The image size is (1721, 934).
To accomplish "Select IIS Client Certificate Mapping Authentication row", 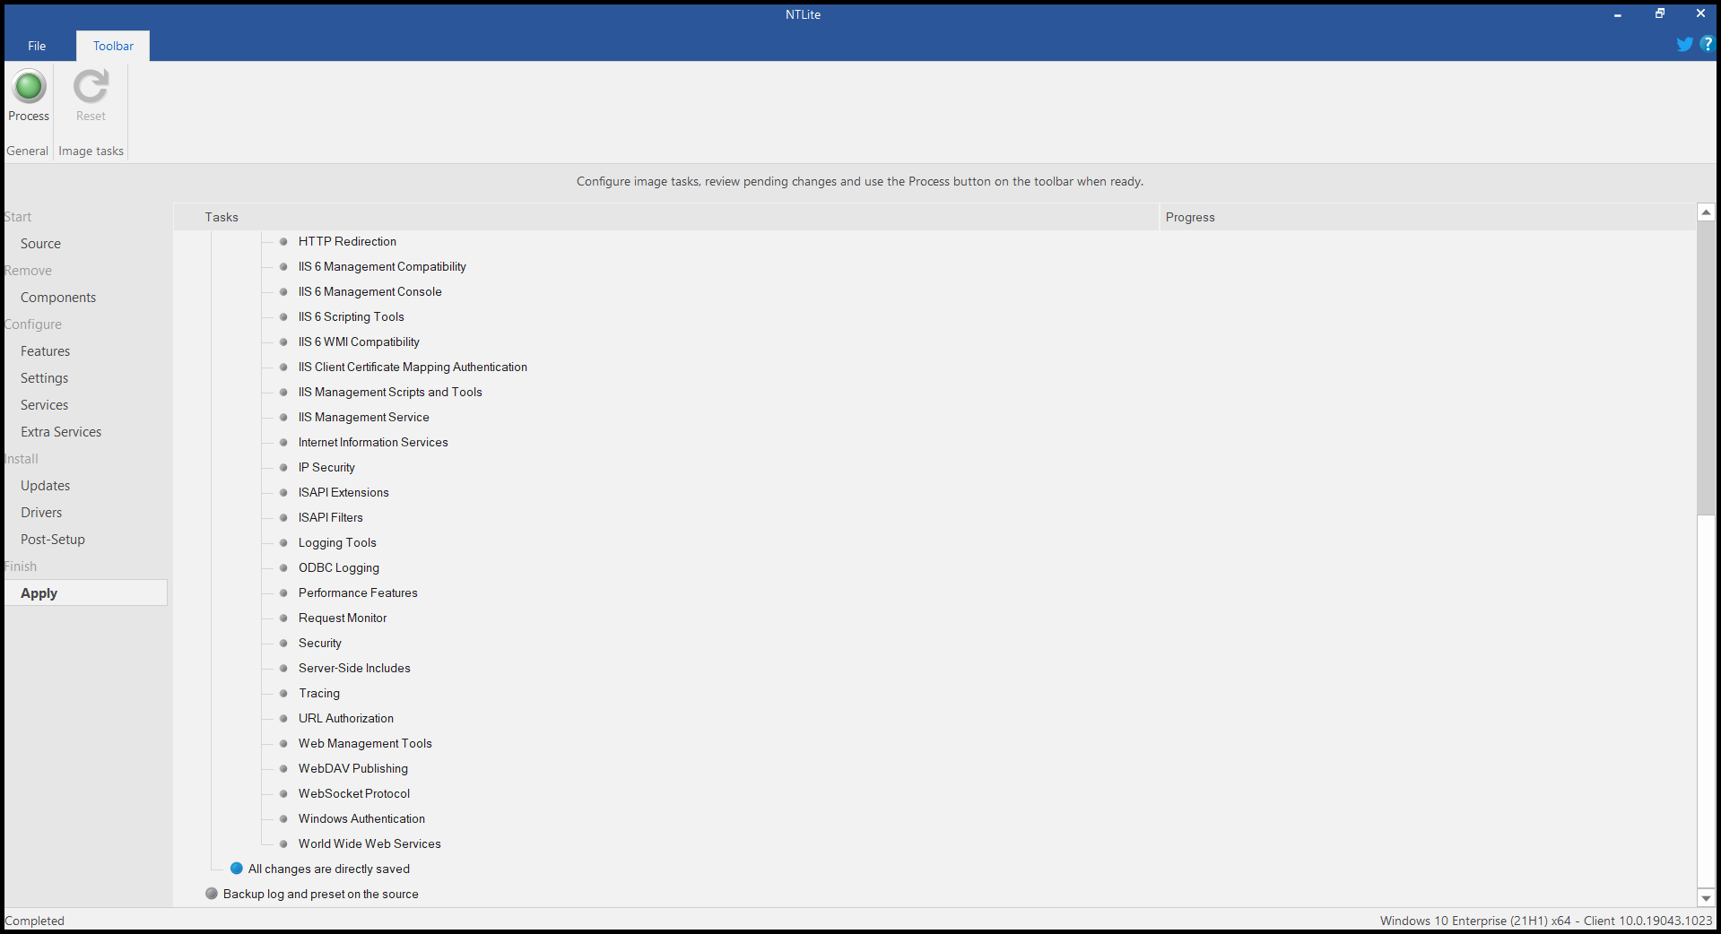I will 413,367.
